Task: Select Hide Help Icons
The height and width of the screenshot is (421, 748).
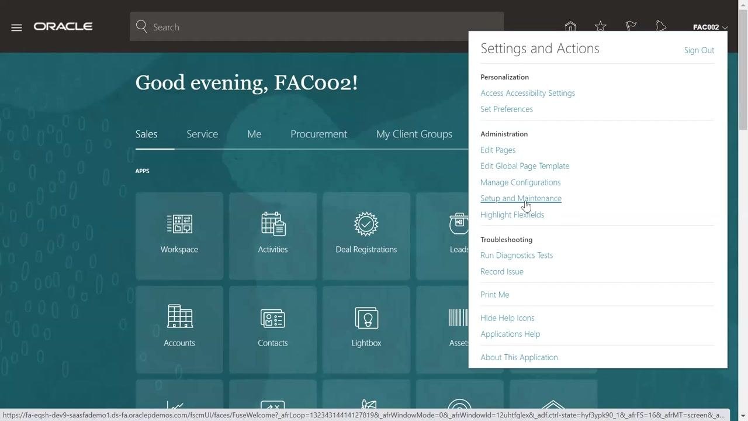Action: tap(507, 318)
